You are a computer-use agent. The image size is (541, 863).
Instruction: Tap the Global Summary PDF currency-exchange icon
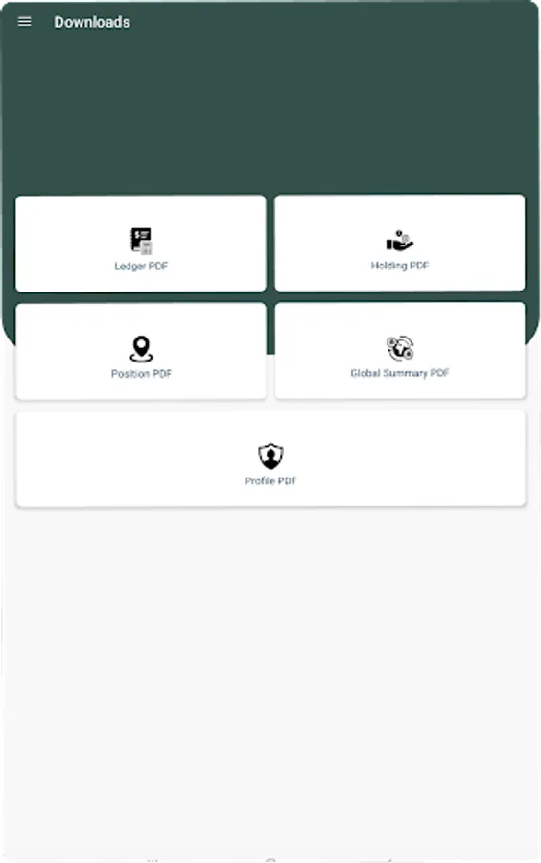[x=400, y=348]
